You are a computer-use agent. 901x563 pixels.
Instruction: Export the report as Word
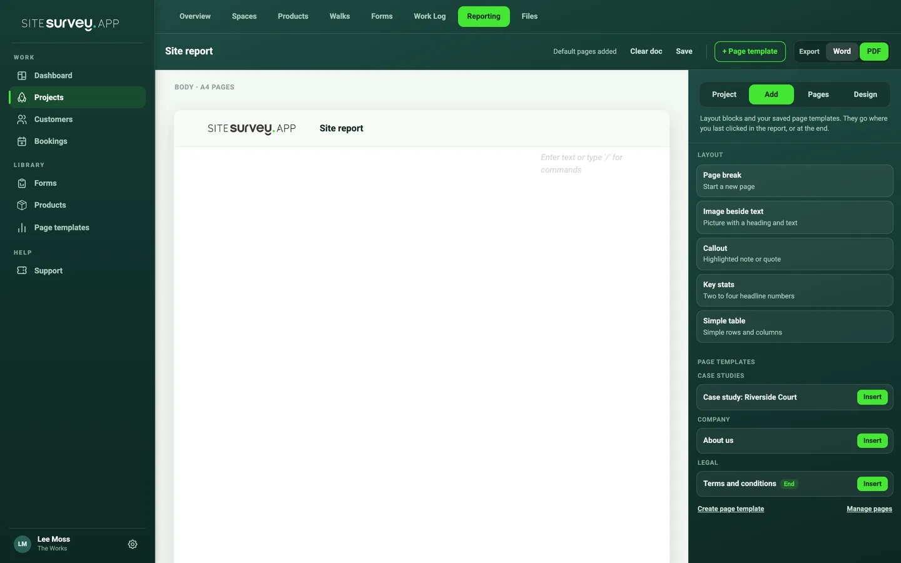click(x=842, y=51)
